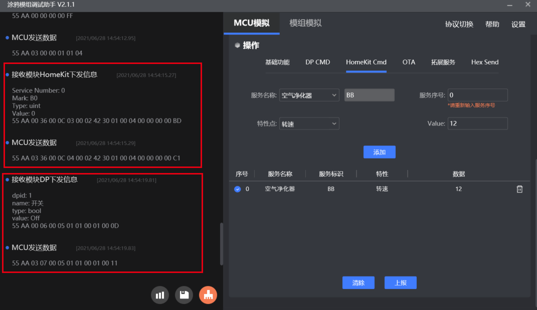The width and height of the screenshot is (537, 310).
Task: Click the 空气净化器 cell in the table row
Action: tap(280, 189)
